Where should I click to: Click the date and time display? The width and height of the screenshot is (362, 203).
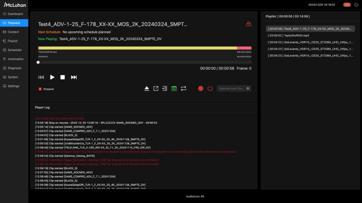click(322, 5)
